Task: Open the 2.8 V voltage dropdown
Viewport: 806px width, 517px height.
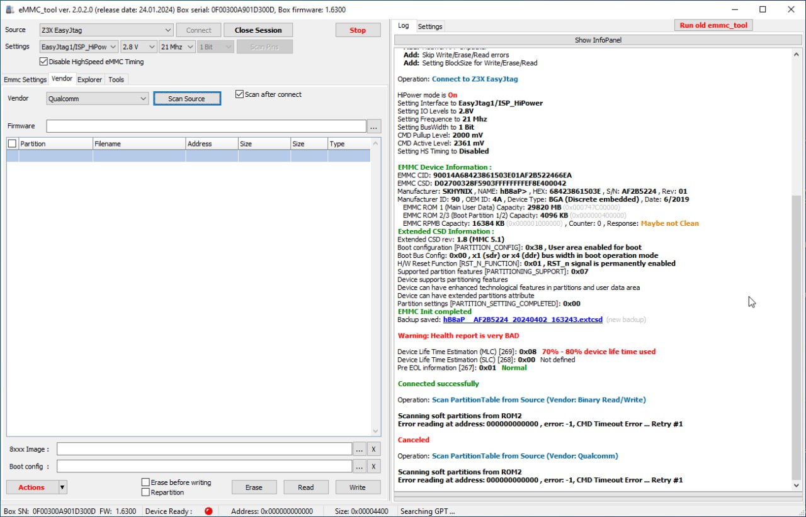Action: 139,47
